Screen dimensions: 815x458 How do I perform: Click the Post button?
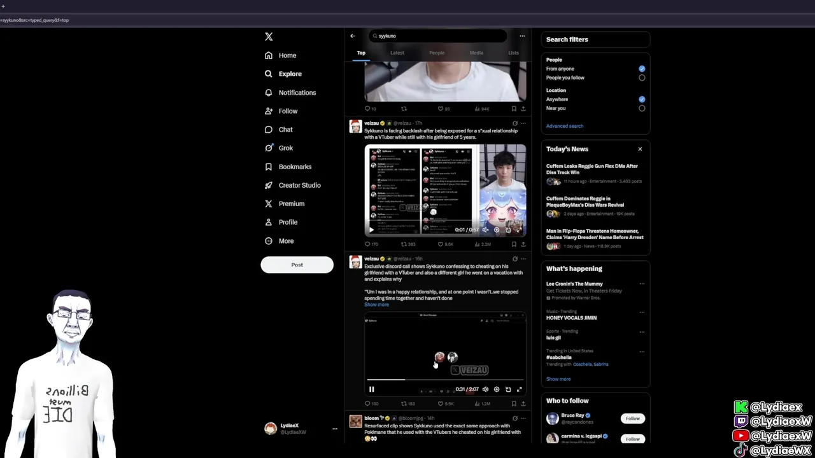[297, 265]
